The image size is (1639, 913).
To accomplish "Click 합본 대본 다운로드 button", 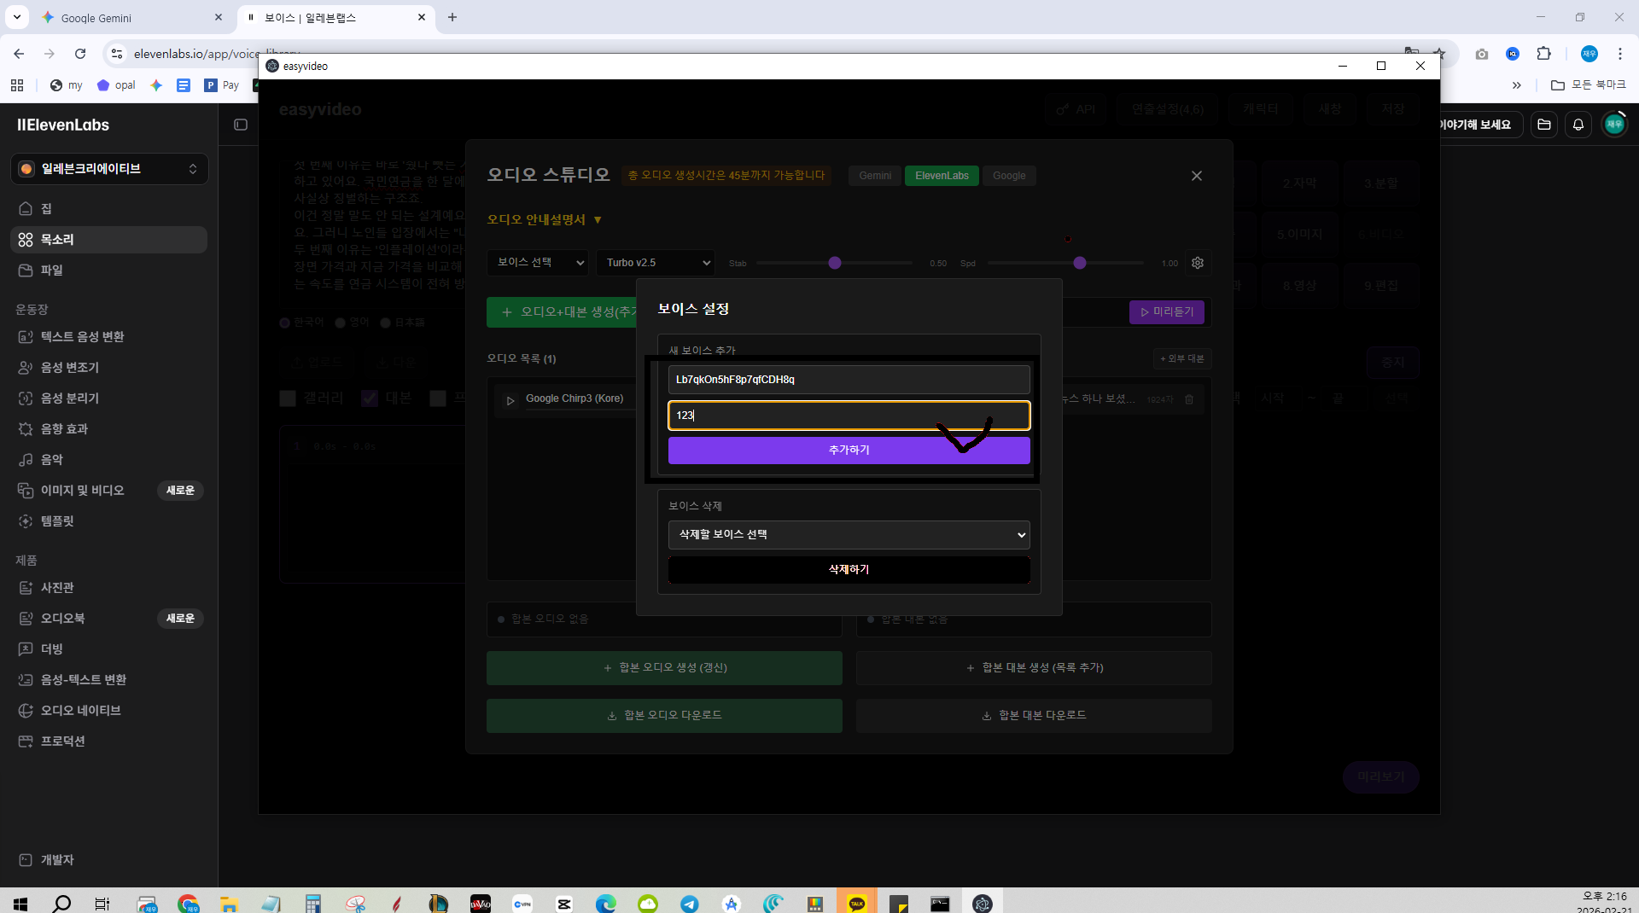I will 1034,716.
